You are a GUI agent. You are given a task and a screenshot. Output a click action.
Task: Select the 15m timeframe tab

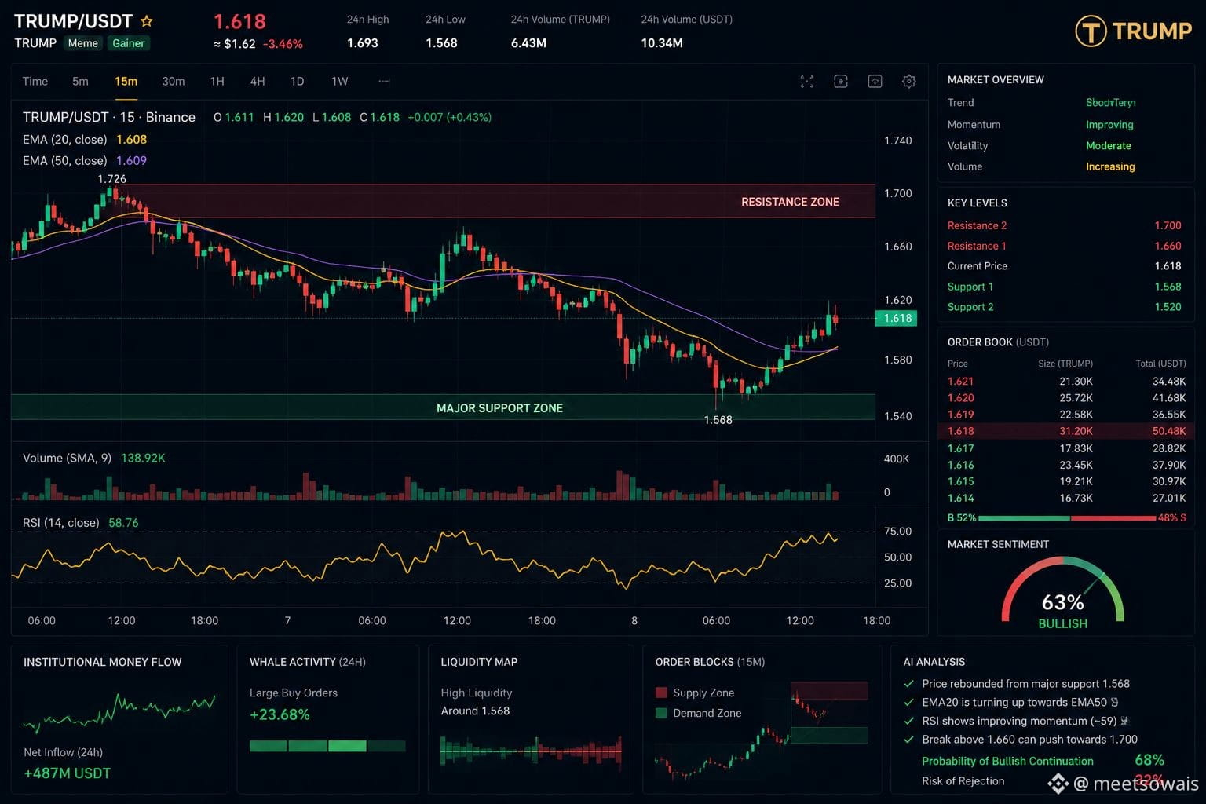point(126,81)
